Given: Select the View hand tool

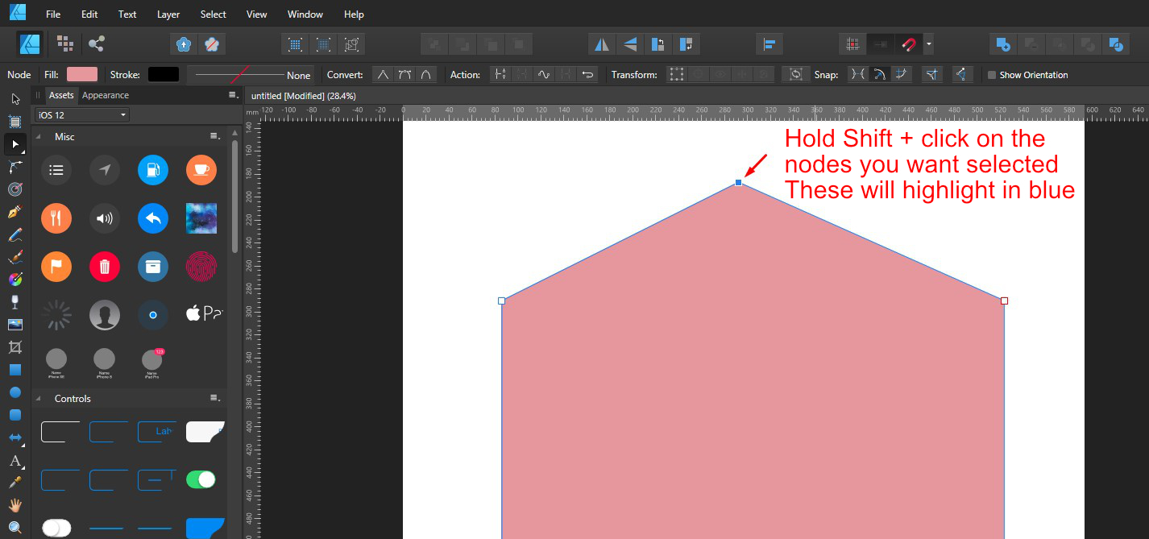Looking at the screenshot, I should [15, 505].
